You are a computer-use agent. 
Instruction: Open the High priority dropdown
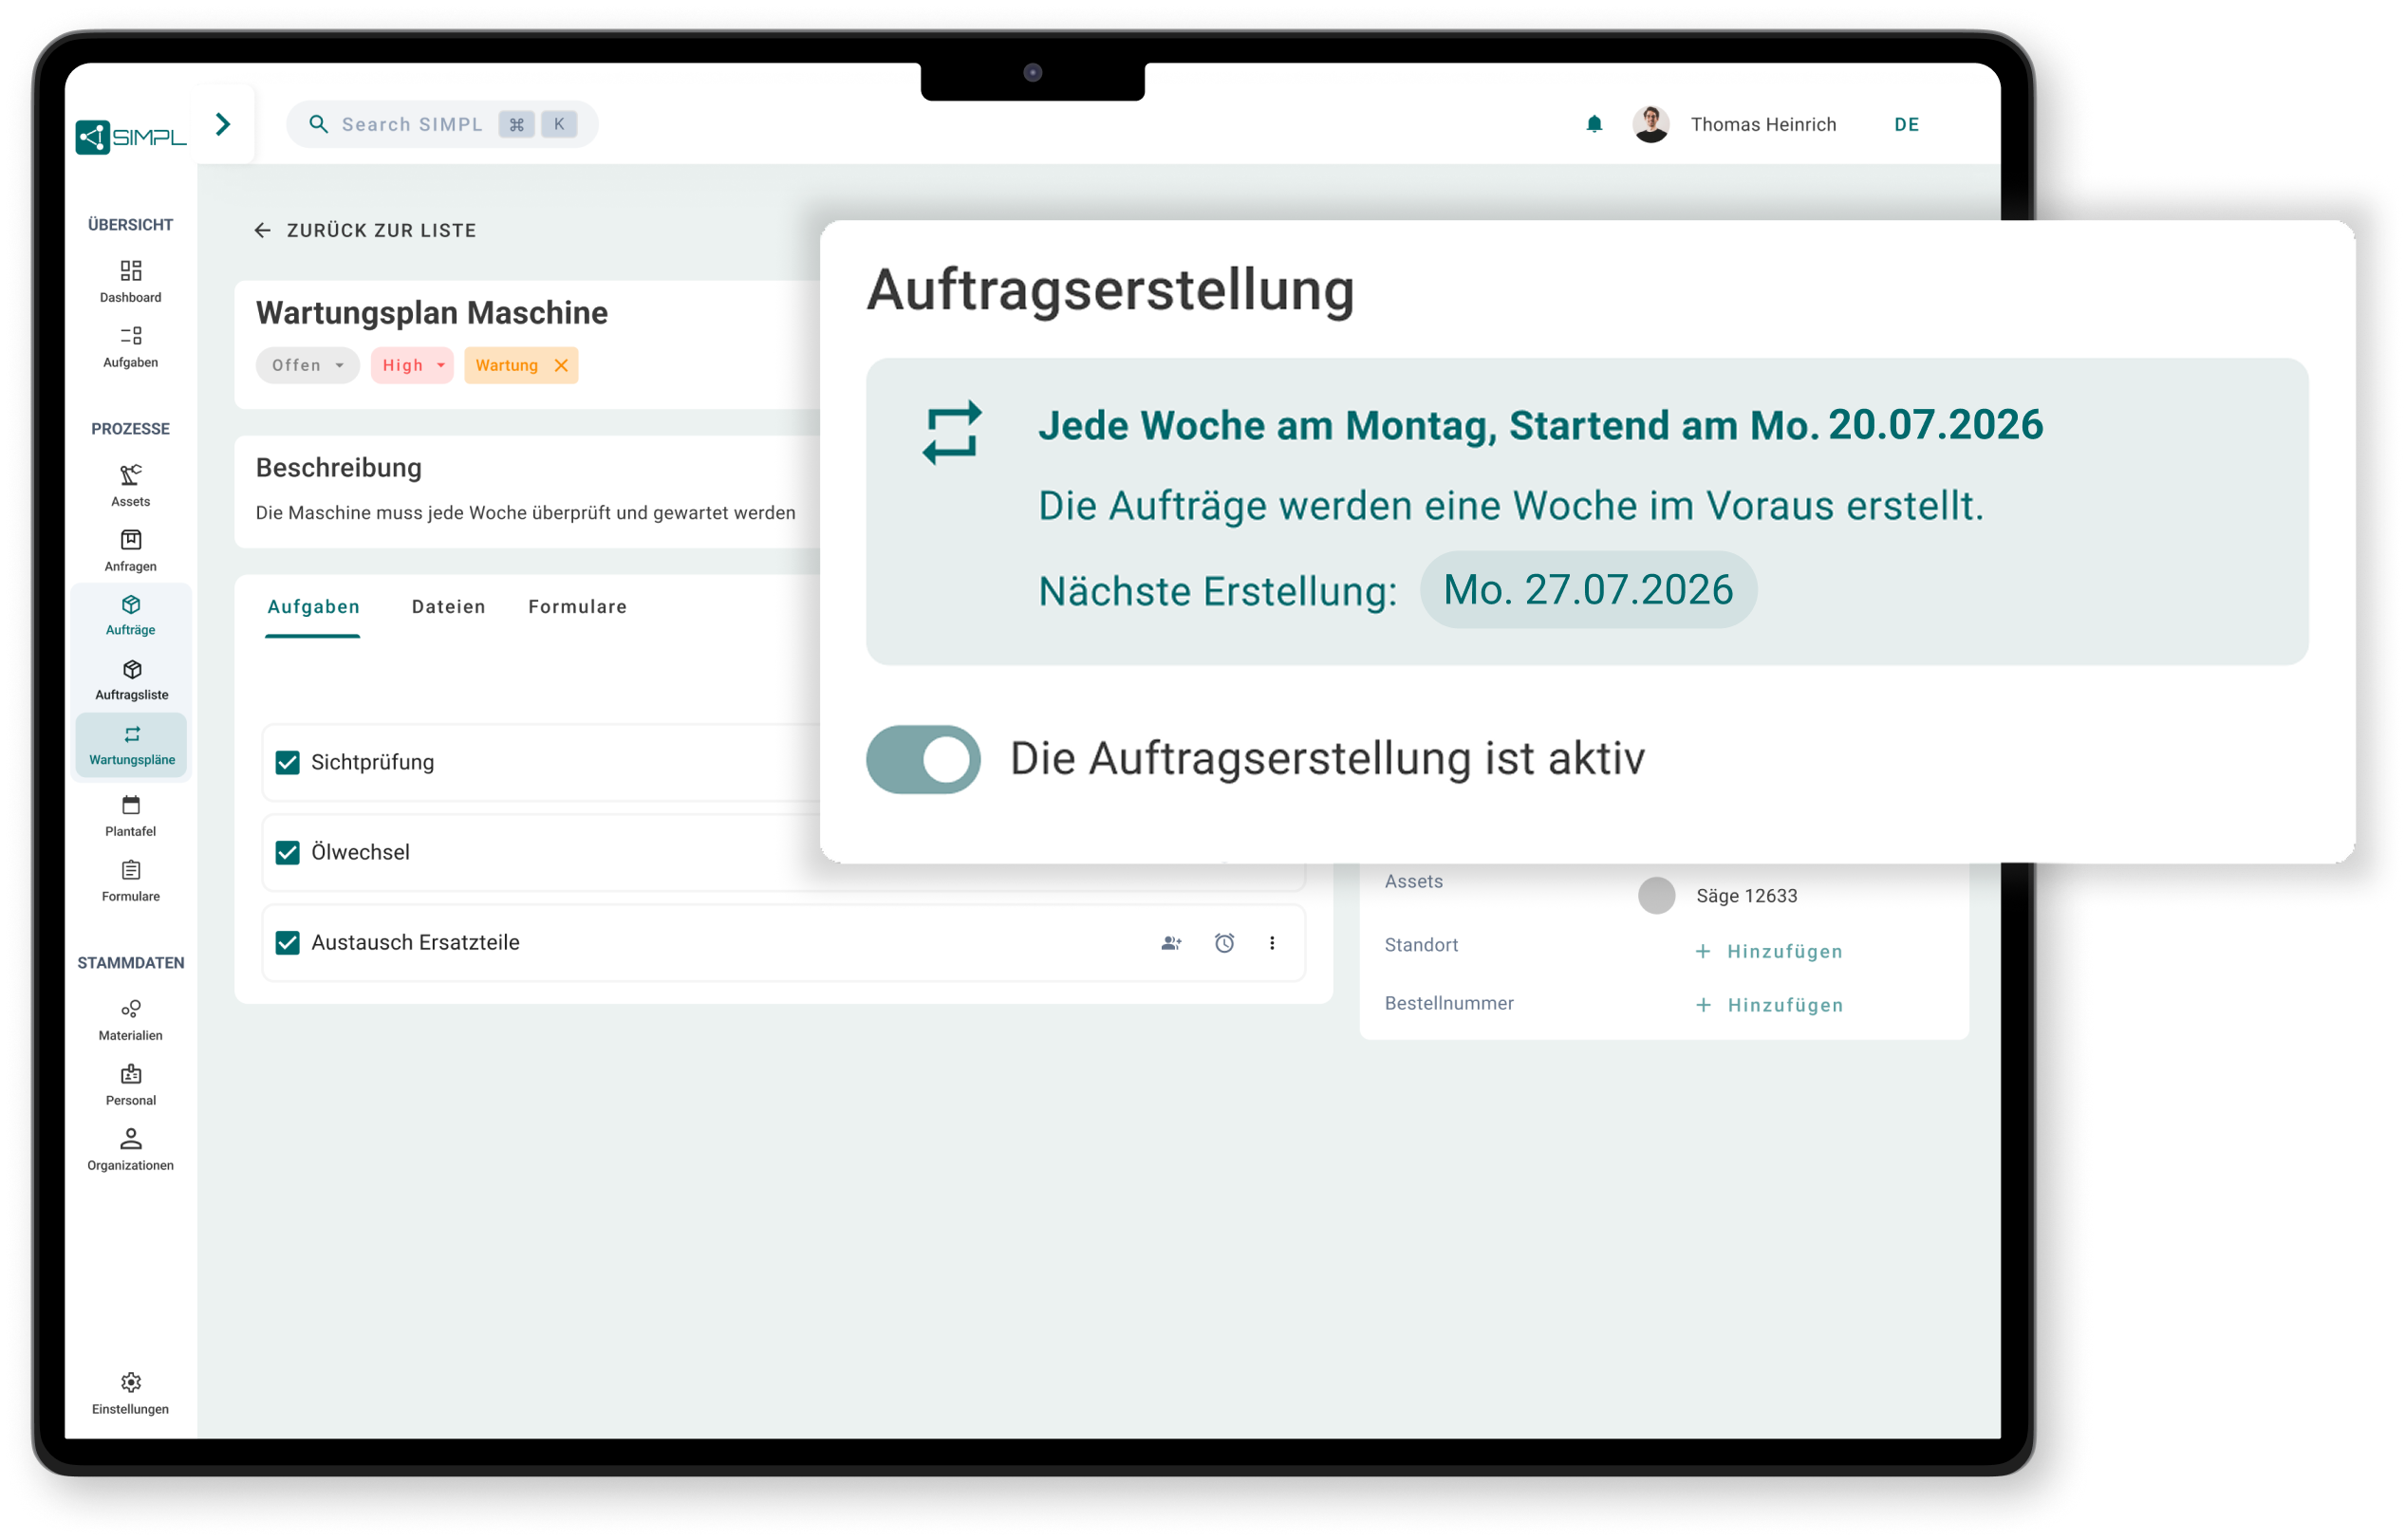412,365
